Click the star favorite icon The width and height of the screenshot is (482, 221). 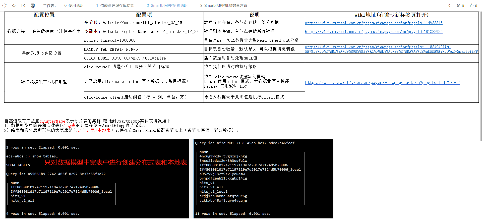point(14,6)
